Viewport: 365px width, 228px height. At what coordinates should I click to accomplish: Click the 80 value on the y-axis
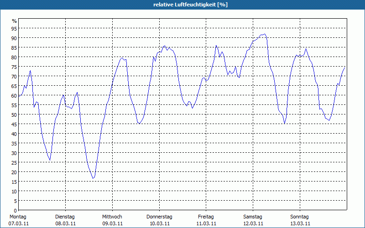click(14, 57)
